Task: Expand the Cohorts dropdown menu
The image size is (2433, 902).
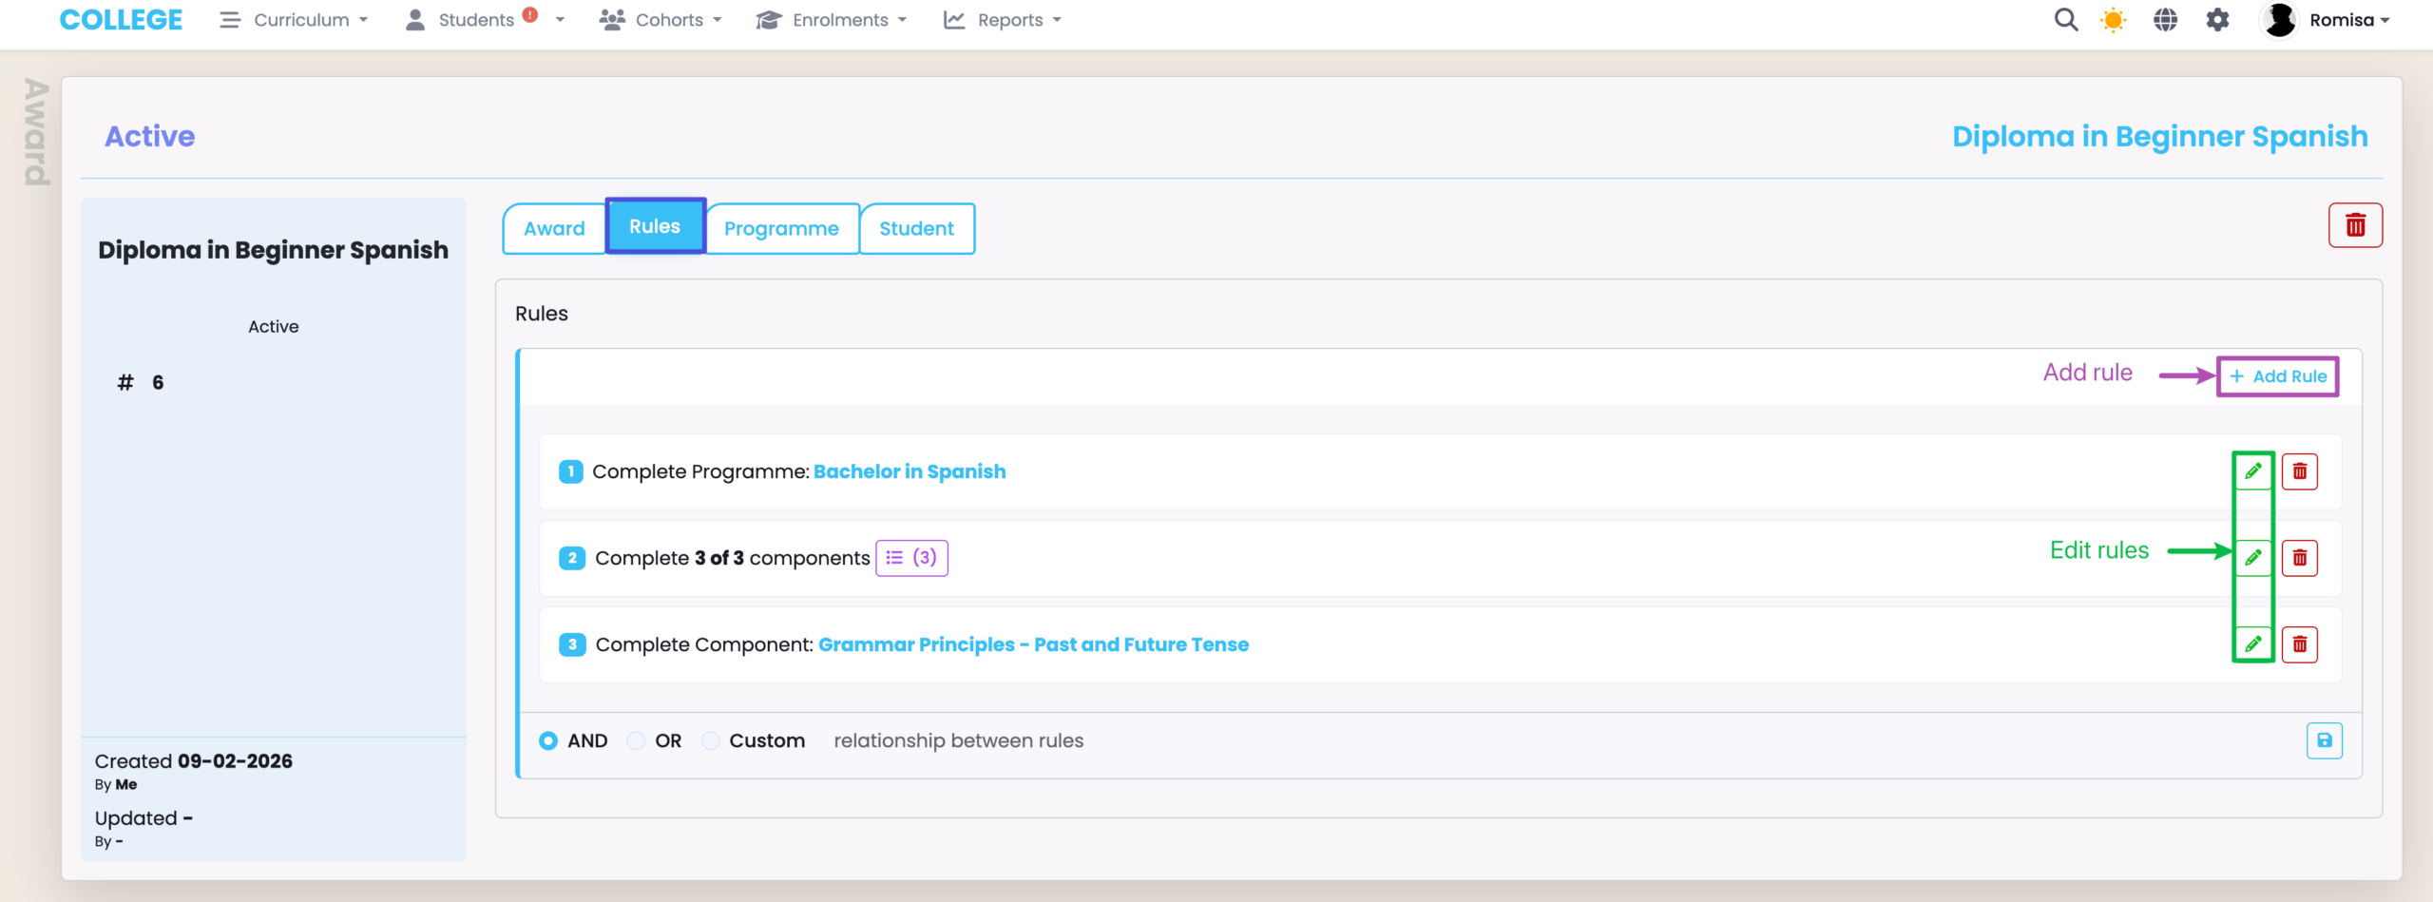Action: 661,20
